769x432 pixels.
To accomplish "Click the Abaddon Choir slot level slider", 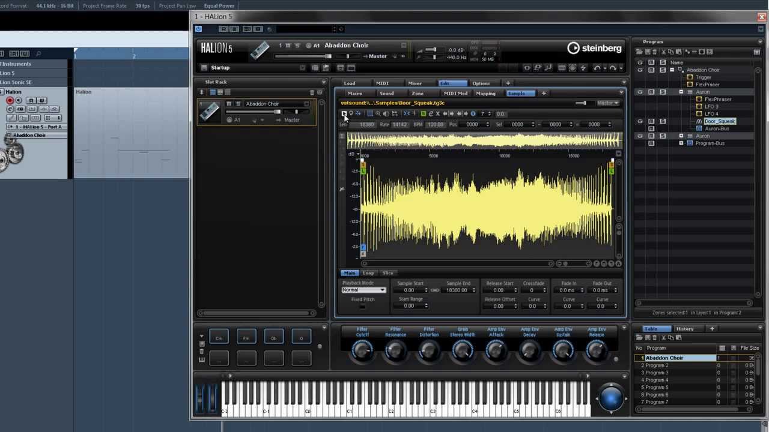I will (253, 112).
